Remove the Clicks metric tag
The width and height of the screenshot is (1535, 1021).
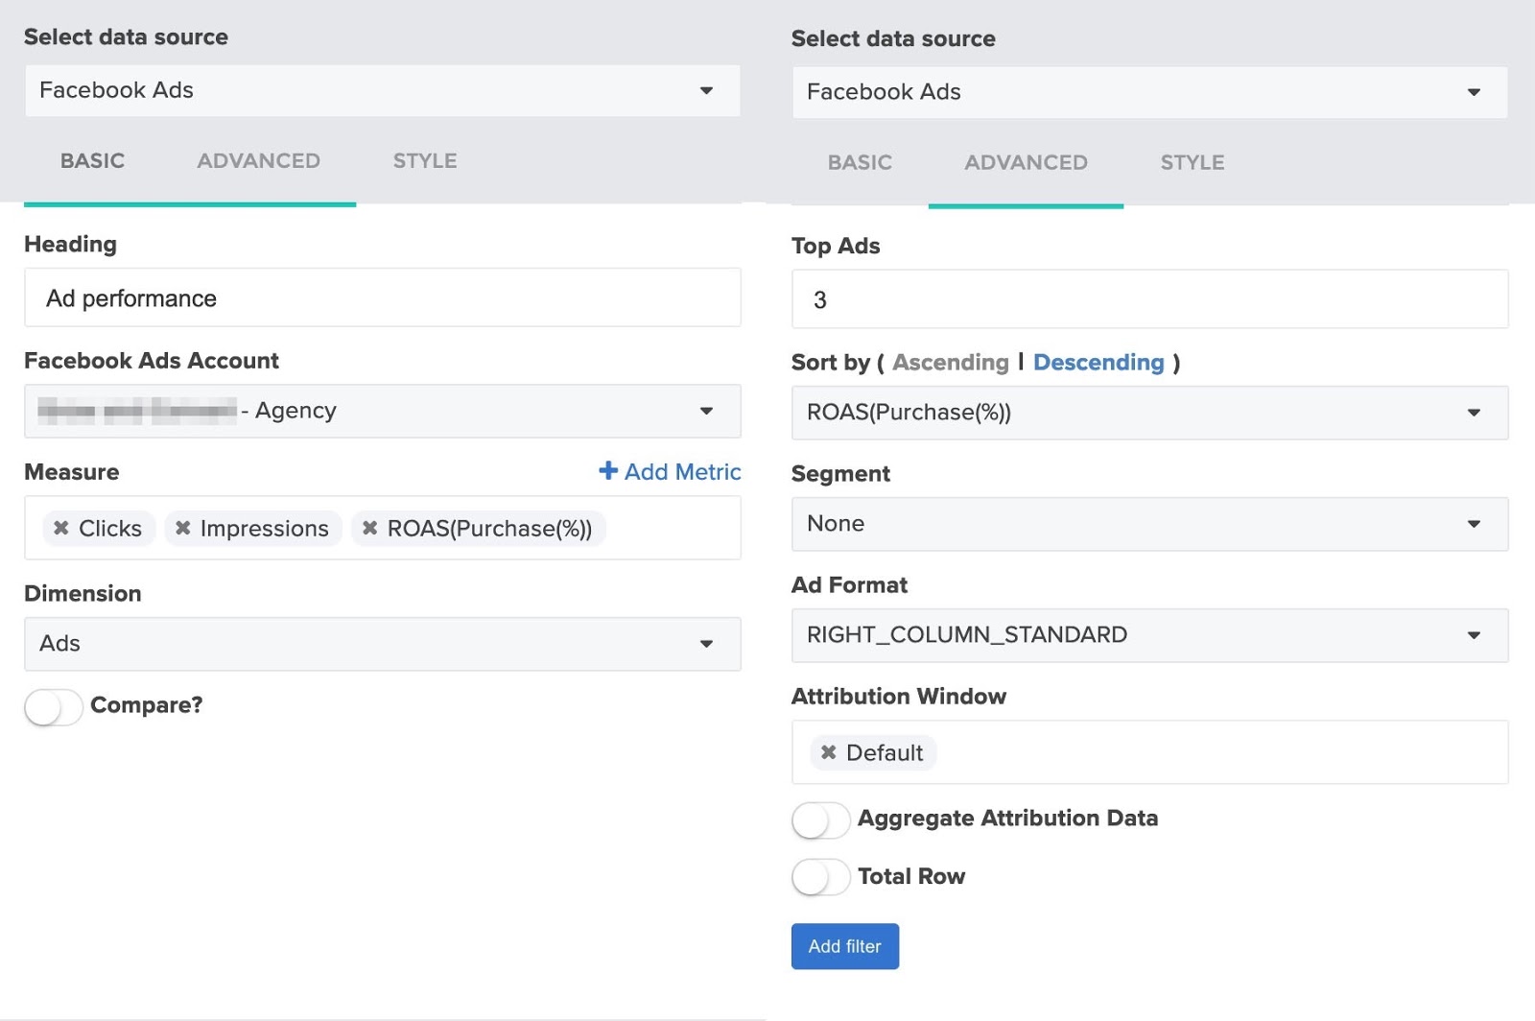click(61, 528)
